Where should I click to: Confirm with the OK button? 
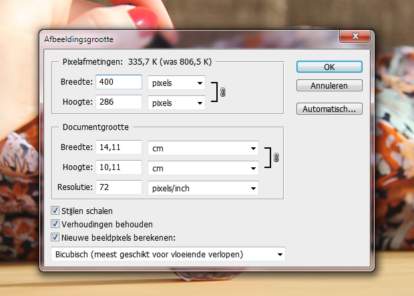pyautogui.click(x=329, y=67)
